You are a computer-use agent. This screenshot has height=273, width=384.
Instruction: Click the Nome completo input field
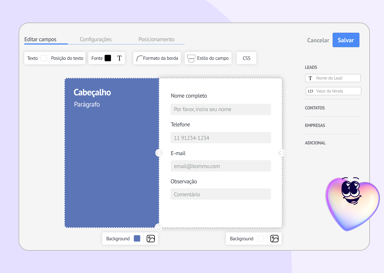(x=221, y=109)
